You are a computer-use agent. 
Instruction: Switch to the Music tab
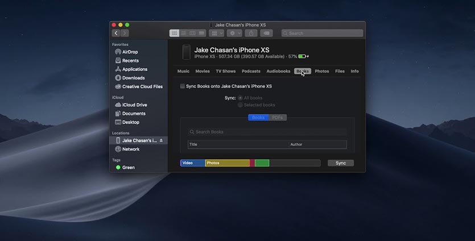(x=183, y=71)
